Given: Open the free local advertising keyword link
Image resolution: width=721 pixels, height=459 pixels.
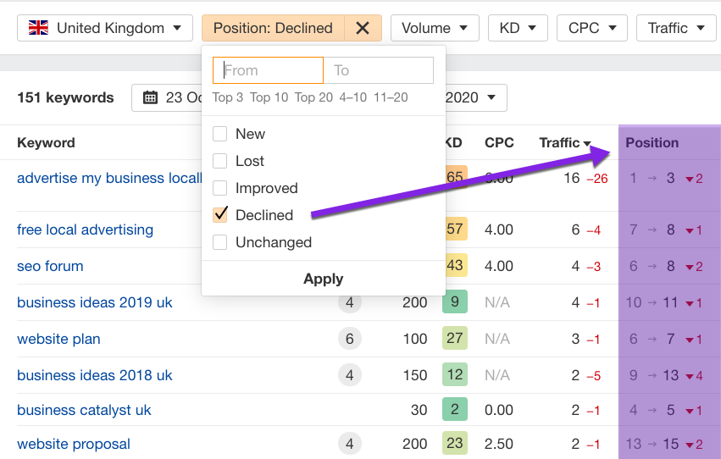Looking at the screenshot, I should (x=85, y=229).
